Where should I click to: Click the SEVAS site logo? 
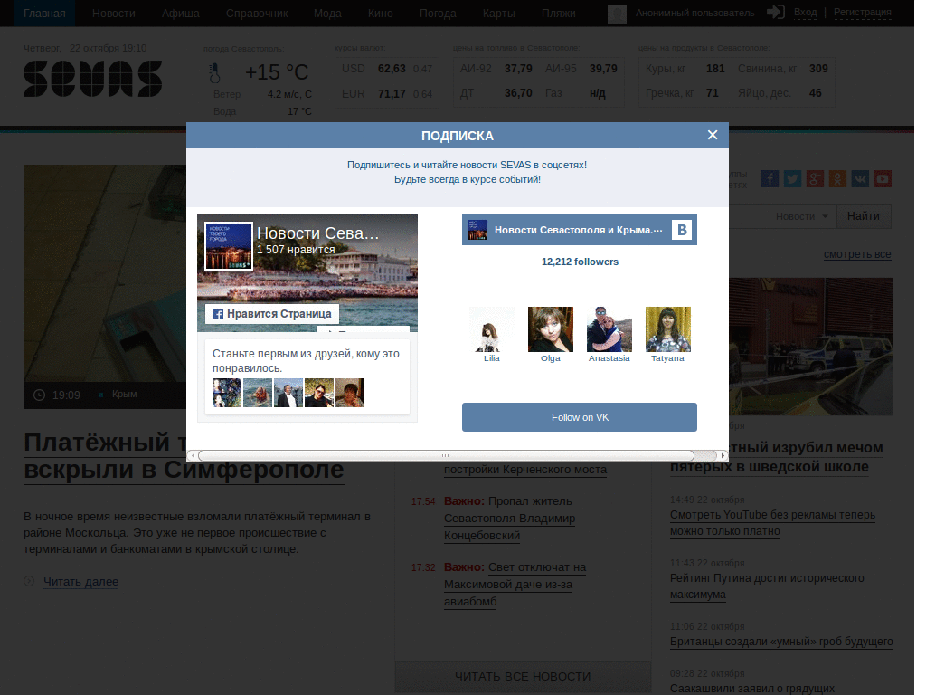point(93,79)
